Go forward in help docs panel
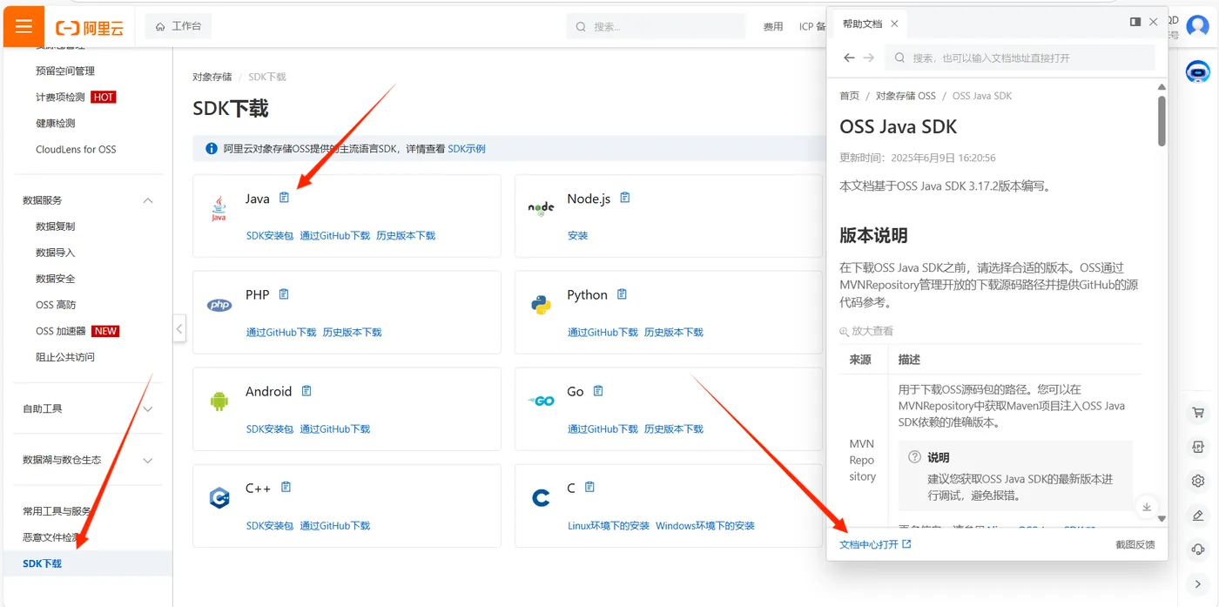The height and width of the screenshot is (607, 1219). tap(868, 57)
